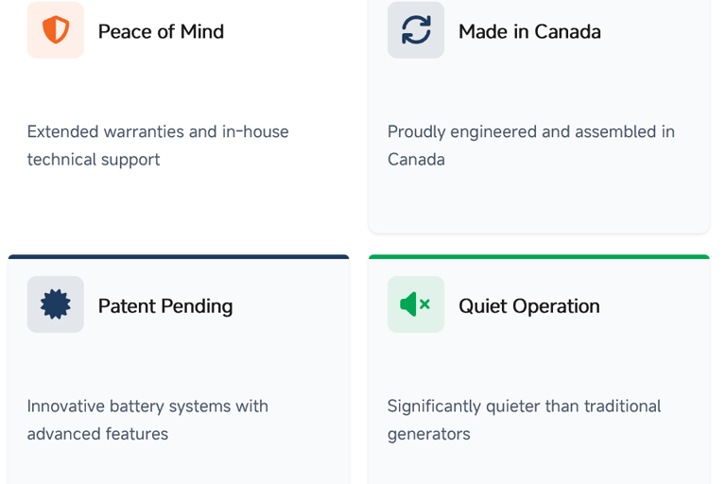Image resolution: width=726 pixels, height=484 pixels.
Task: Click the Innovative battery systems description
Action: 147,420
